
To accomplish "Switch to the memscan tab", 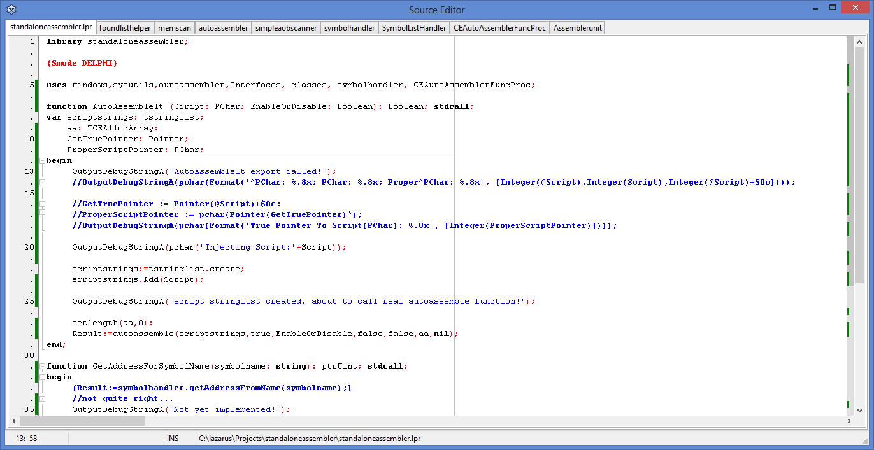I will [x=174, y=27].
